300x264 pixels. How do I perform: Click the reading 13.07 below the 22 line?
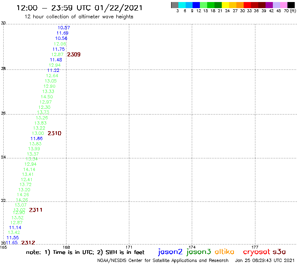21,205
